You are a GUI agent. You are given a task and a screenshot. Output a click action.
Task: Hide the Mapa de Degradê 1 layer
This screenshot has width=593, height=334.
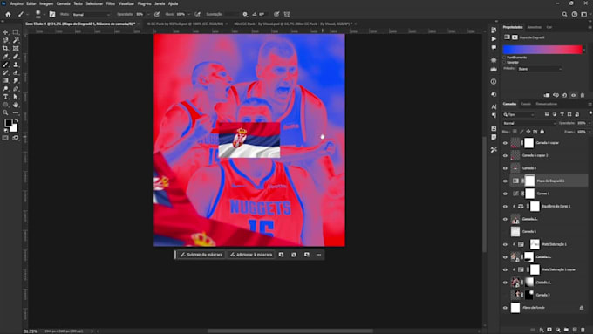point(505,181)
